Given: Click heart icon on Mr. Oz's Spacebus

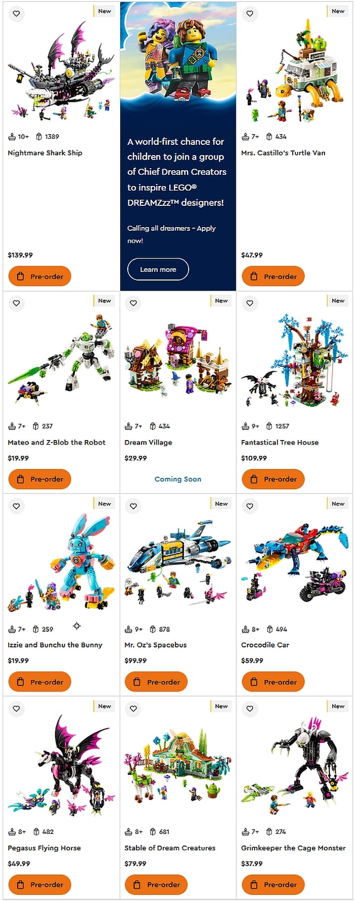Looking at the screenshot, I should click(133, 506).
